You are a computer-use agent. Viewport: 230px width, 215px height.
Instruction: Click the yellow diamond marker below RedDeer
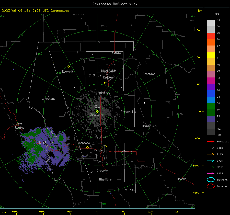(x=105, y=83)
